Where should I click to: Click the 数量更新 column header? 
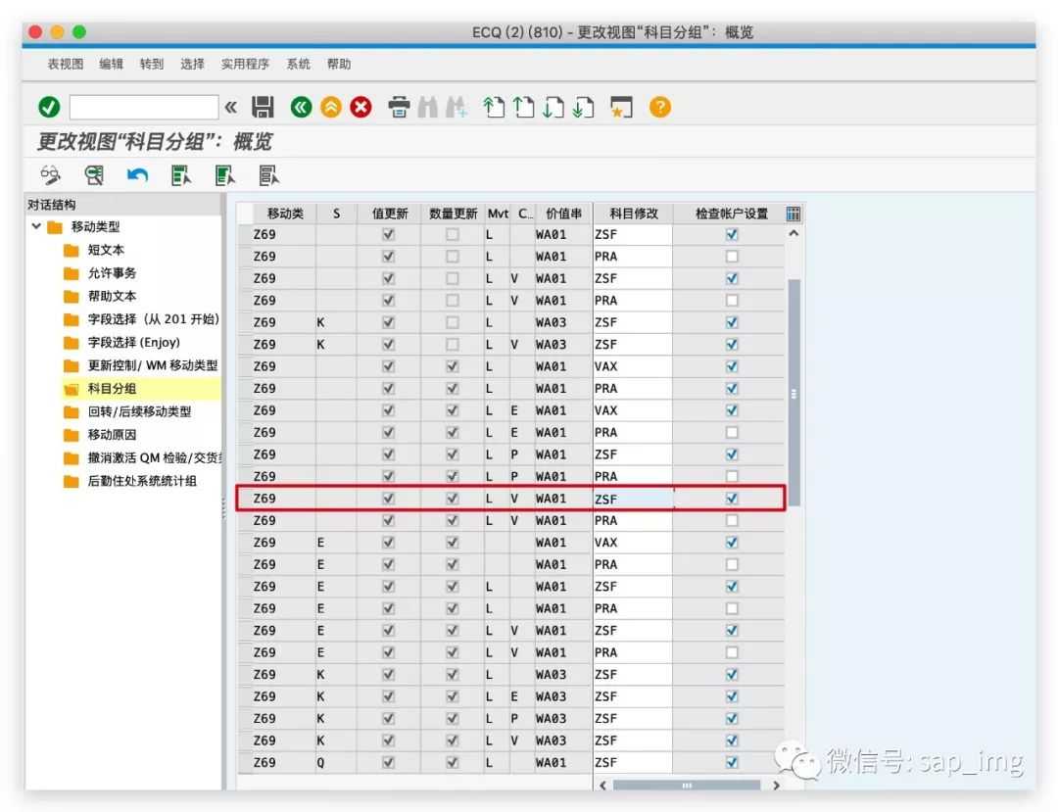tap(453, 214)
